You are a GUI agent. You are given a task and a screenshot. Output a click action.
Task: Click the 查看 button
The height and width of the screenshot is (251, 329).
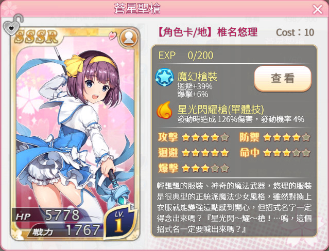tap(283, 78)
